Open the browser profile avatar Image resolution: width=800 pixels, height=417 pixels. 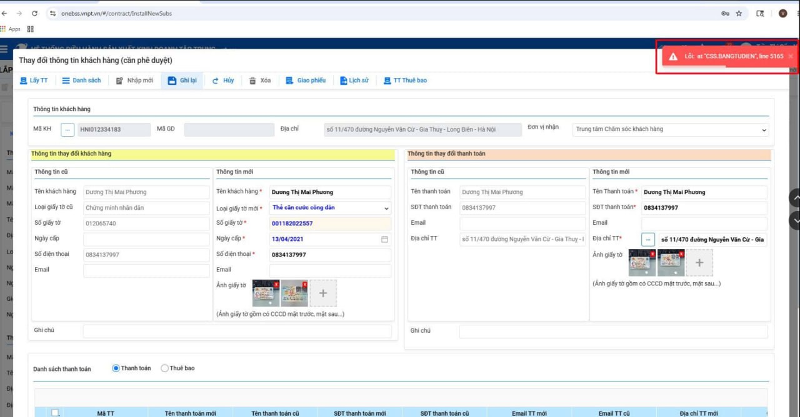point(782,13)
